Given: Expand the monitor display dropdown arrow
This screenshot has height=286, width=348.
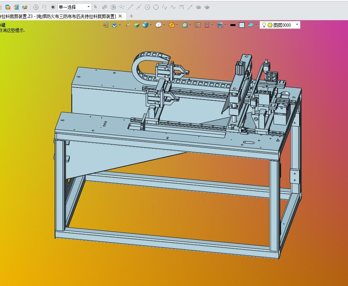Looking at the screenshot, I should point(225,25).
